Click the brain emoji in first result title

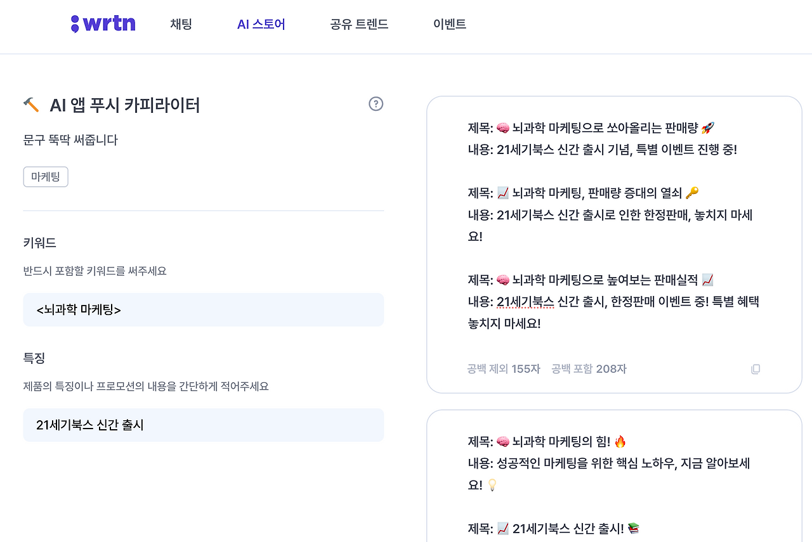point(503,127)
